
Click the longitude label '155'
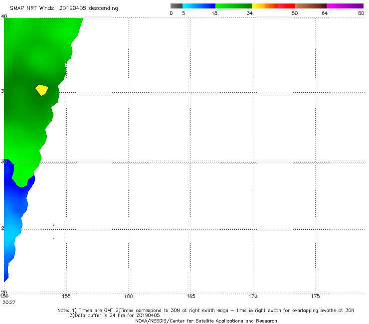click(x=66, y=296)
